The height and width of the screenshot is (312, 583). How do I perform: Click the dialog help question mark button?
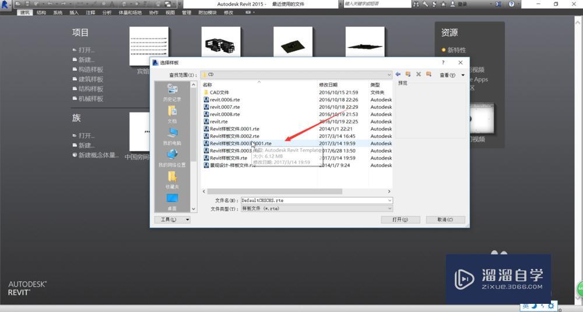tap(443, 62)
